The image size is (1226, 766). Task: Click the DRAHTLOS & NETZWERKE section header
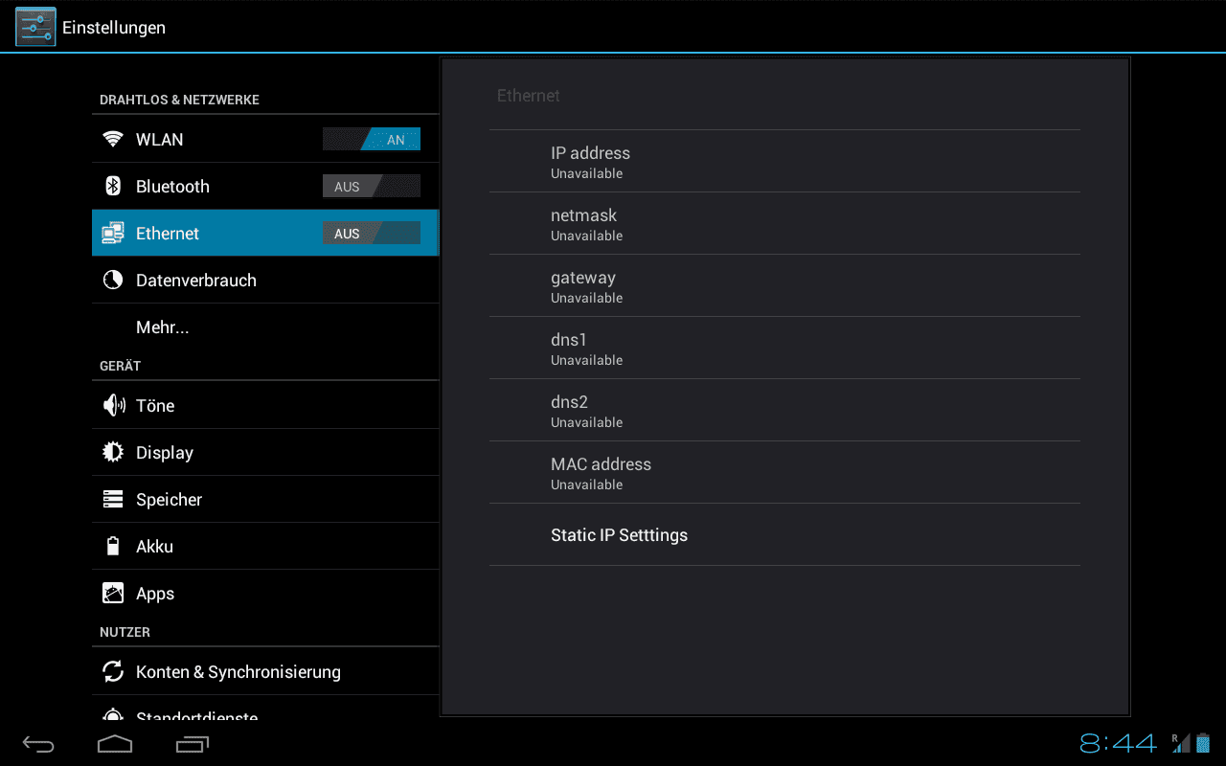(x=179, y=100)
